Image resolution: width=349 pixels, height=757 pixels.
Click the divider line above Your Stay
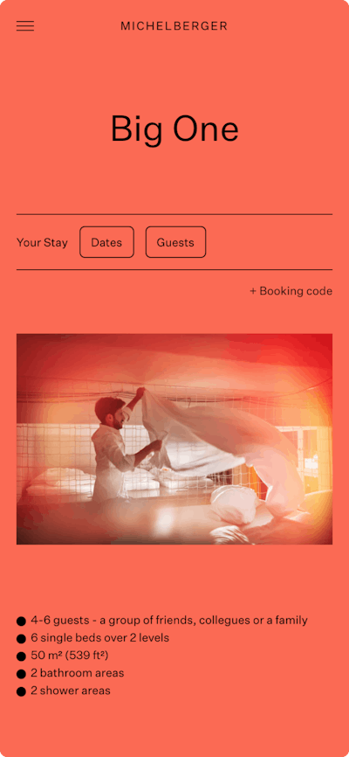(x=174, y=214)
